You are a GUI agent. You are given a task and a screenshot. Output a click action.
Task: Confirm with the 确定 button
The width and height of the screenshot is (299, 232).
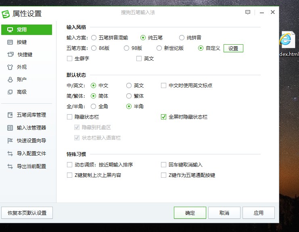click(x=190, y=213)
